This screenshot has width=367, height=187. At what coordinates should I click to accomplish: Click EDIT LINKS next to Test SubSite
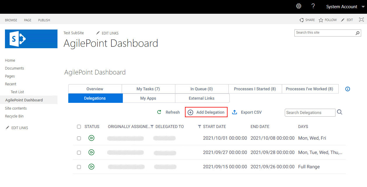[107, 33]
